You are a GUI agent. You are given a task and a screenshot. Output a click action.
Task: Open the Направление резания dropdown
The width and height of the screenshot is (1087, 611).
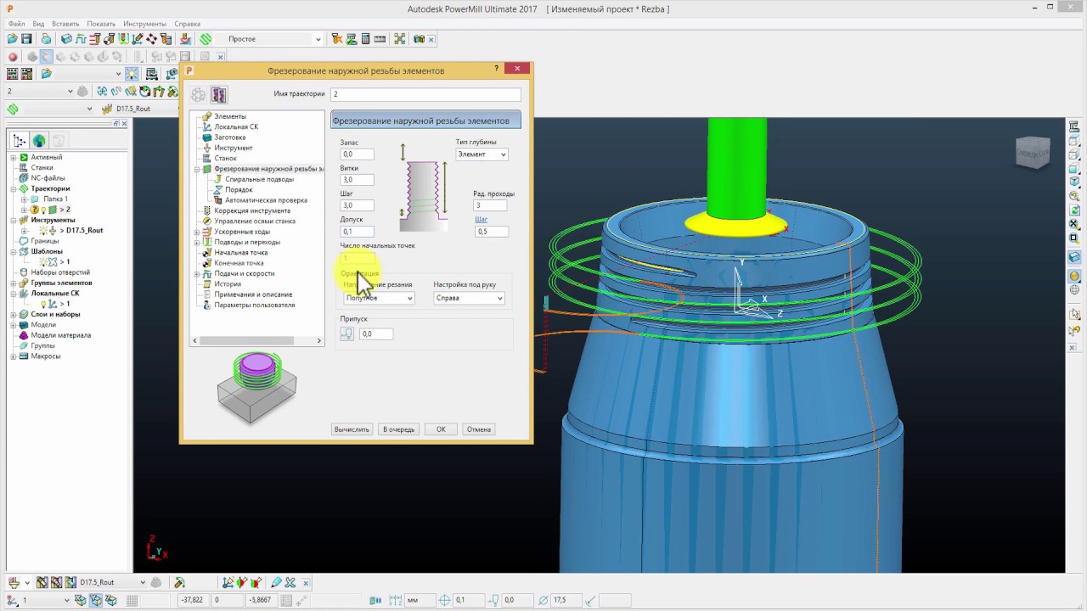379,298
